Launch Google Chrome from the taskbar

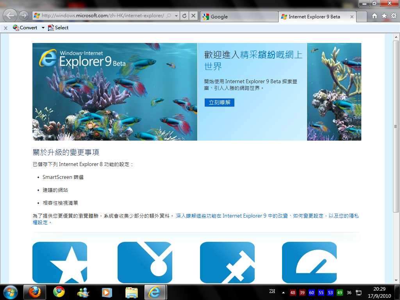[59, 292]
